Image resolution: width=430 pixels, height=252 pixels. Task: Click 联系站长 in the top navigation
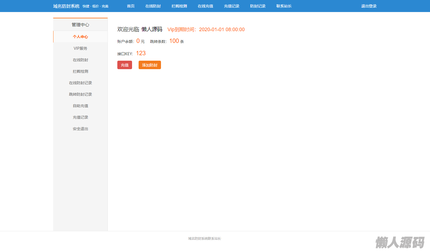click(284, 6)
